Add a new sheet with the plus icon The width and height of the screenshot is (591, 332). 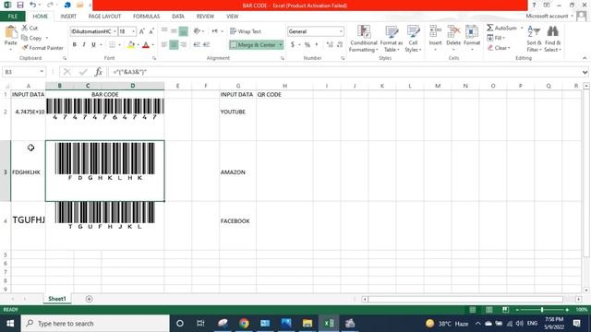tap(89, 299)
